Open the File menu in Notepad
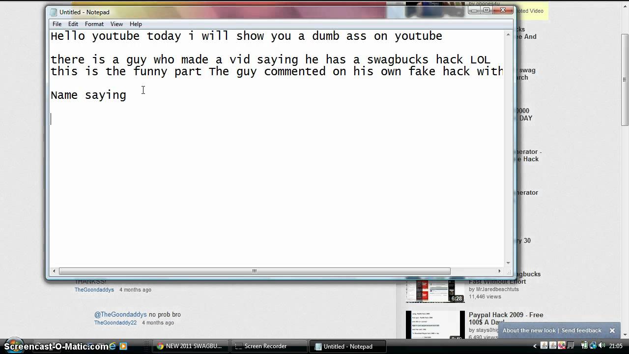The image size is (629, 354). pos(57,24)
